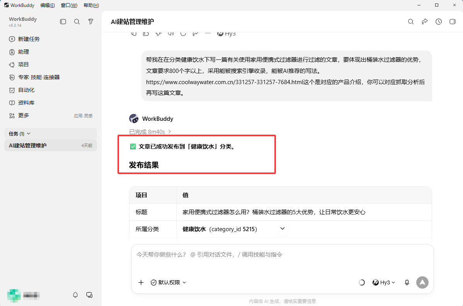Viewport: 463px width, 306px height.
Task: Click the WorkBuddy assistant avatar
Action: click(x=134, y=118)
